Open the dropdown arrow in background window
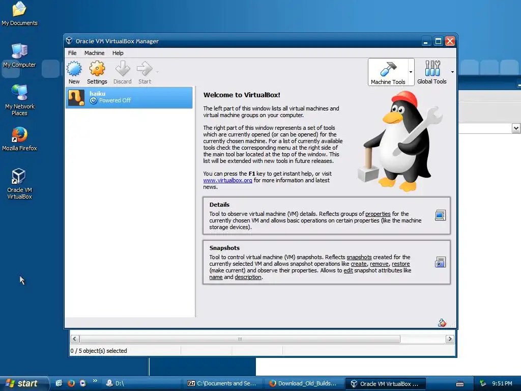The height and width of the screenshot is (391, 521). click(x=516, y=128)
